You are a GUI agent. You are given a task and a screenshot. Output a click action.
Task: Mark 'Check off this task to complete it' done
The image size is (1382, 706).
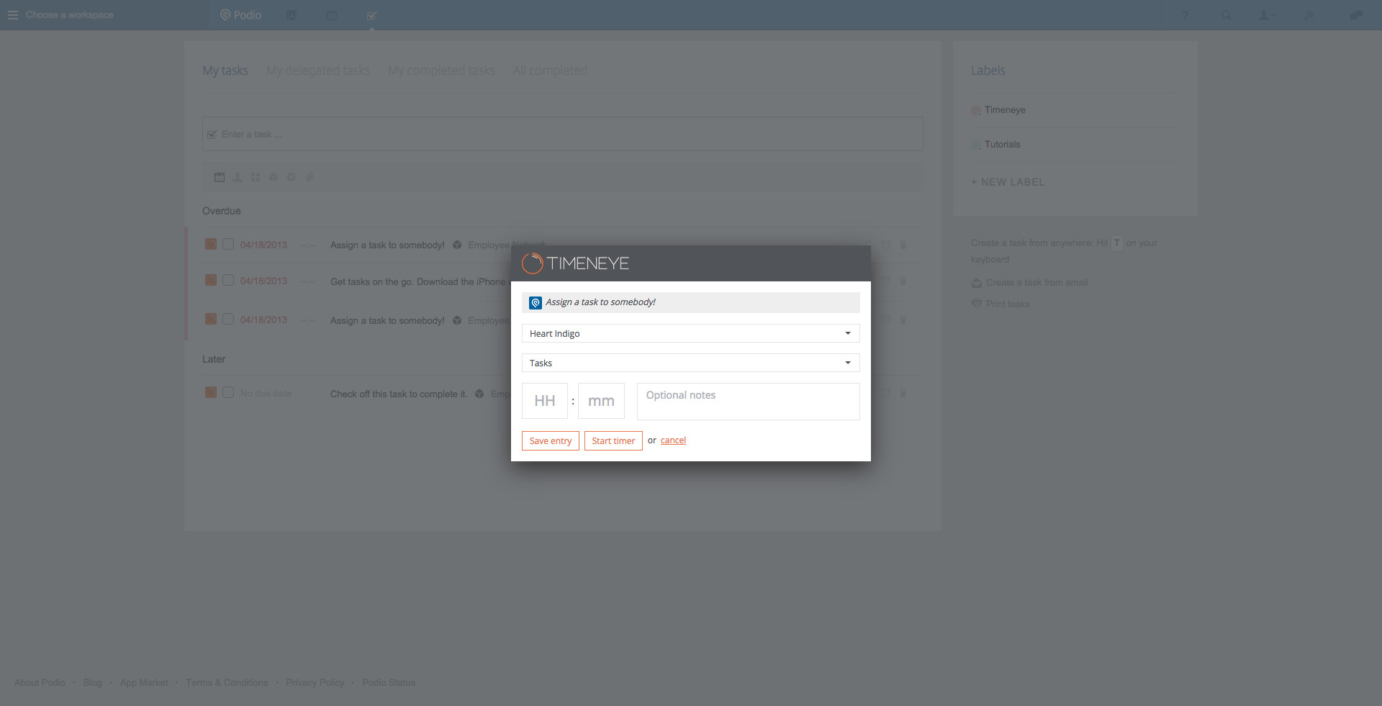(x=228, y=392)
